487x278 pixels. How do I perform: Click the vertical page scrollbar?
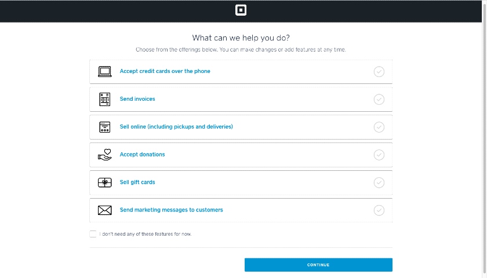pyautogui.click(x=484, y=139)
